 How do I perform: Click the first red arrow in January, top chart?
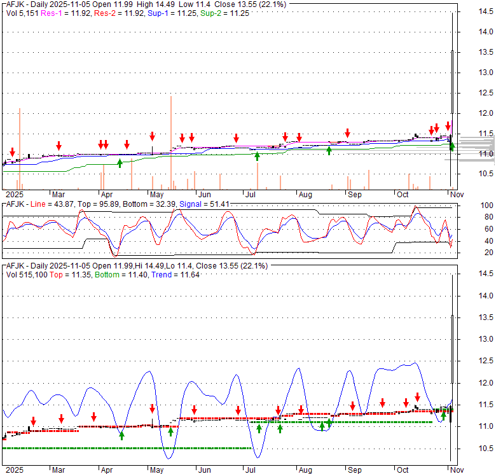click(x=12, y=152)
